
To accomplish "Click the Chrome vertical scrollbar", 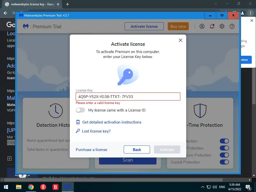I will 253,86.
